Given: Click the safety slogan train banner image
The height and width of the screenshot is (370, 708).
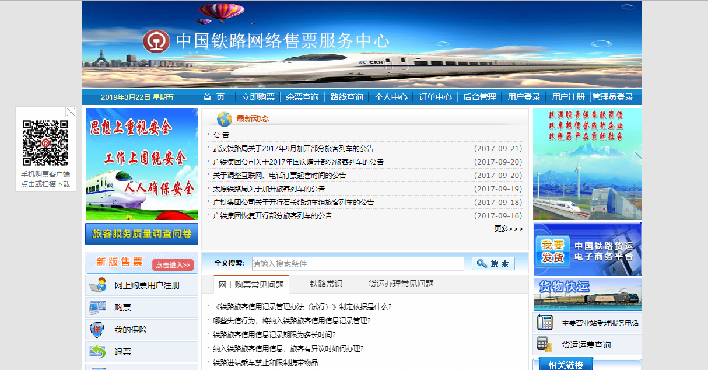Looking at the screenshot, I should click(142, 164).
